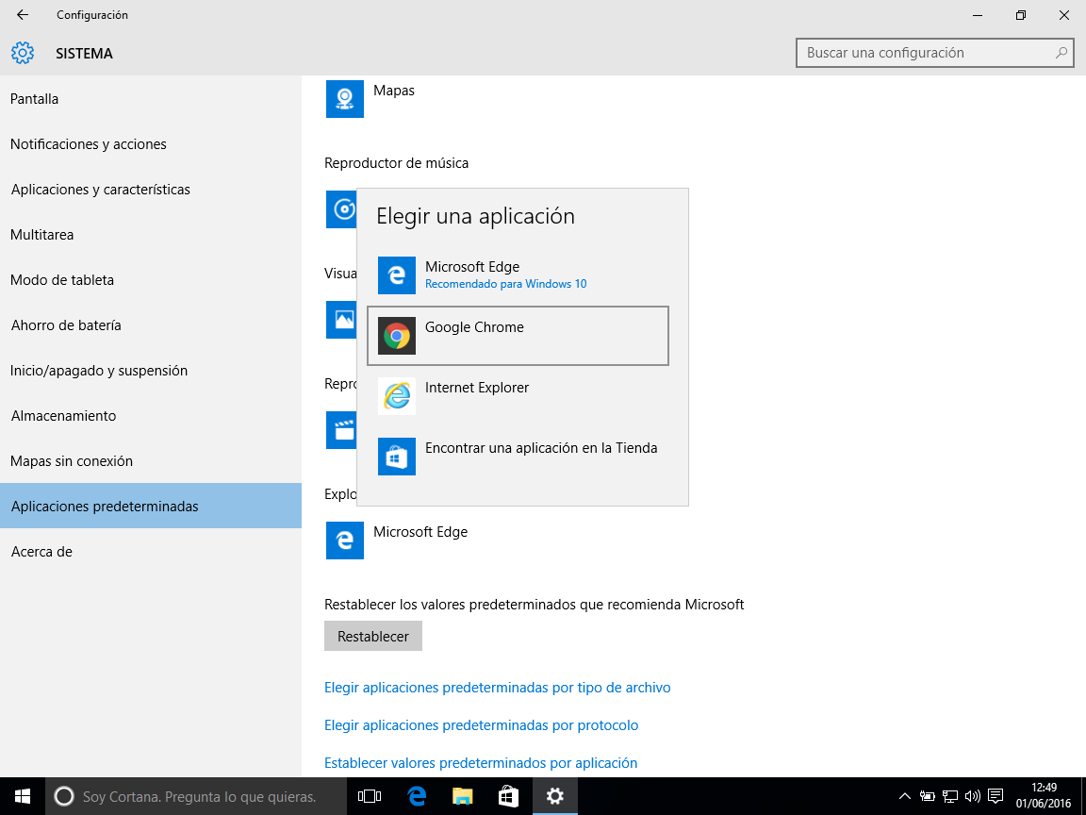Go to Aplicaciones y características

(x=151, y=190)
